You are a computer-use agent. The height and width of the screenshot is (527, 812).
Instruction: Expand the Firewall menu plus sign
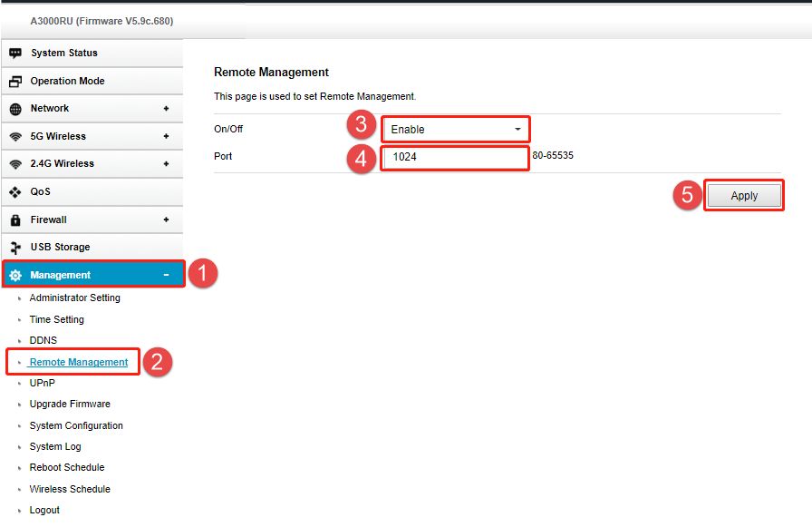click(166, 220)
